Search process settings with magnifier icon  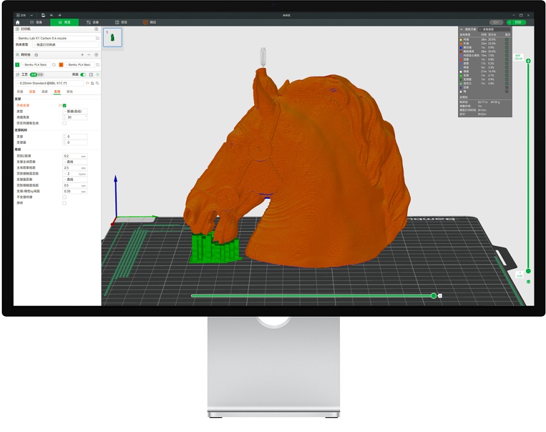click(x=98, y=83)
